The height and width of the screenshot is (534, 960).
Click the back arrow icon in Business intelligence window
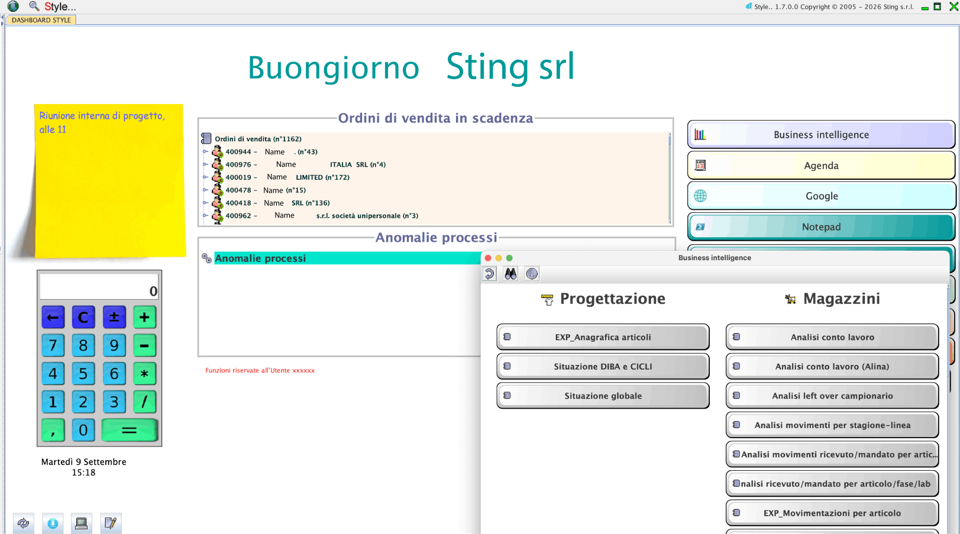pos(489,274)
